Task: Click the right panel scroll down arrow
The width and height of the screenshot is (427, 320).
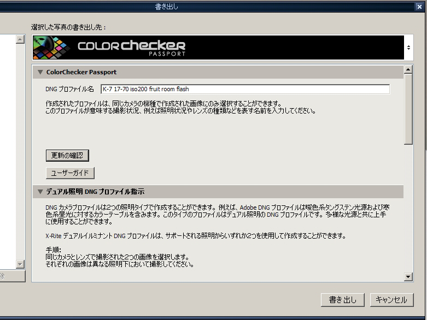Action: [x=408, y=277]
